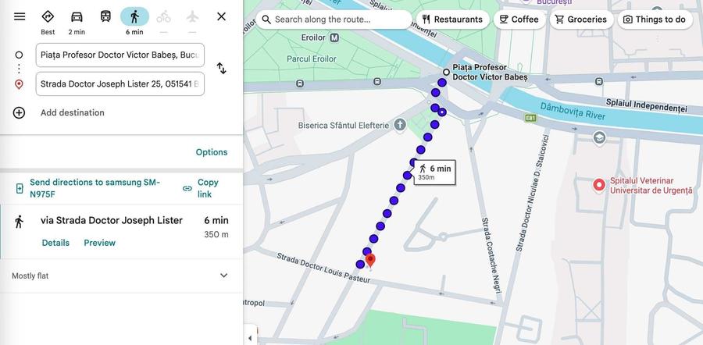Click the 350 m distance text in panel
The width and height of the screenshot is (703, 345).
click(216, 234)
